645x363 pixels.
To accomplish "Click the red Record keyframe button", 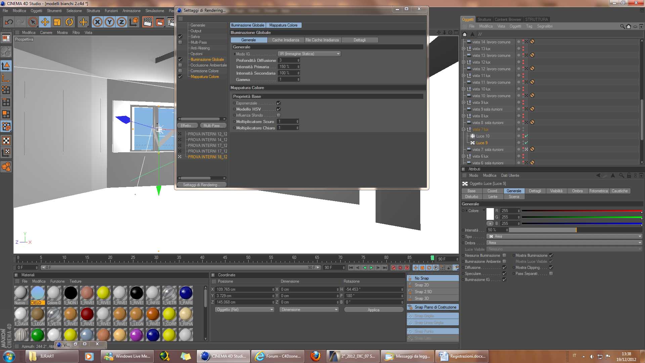I will pos(393,268).
